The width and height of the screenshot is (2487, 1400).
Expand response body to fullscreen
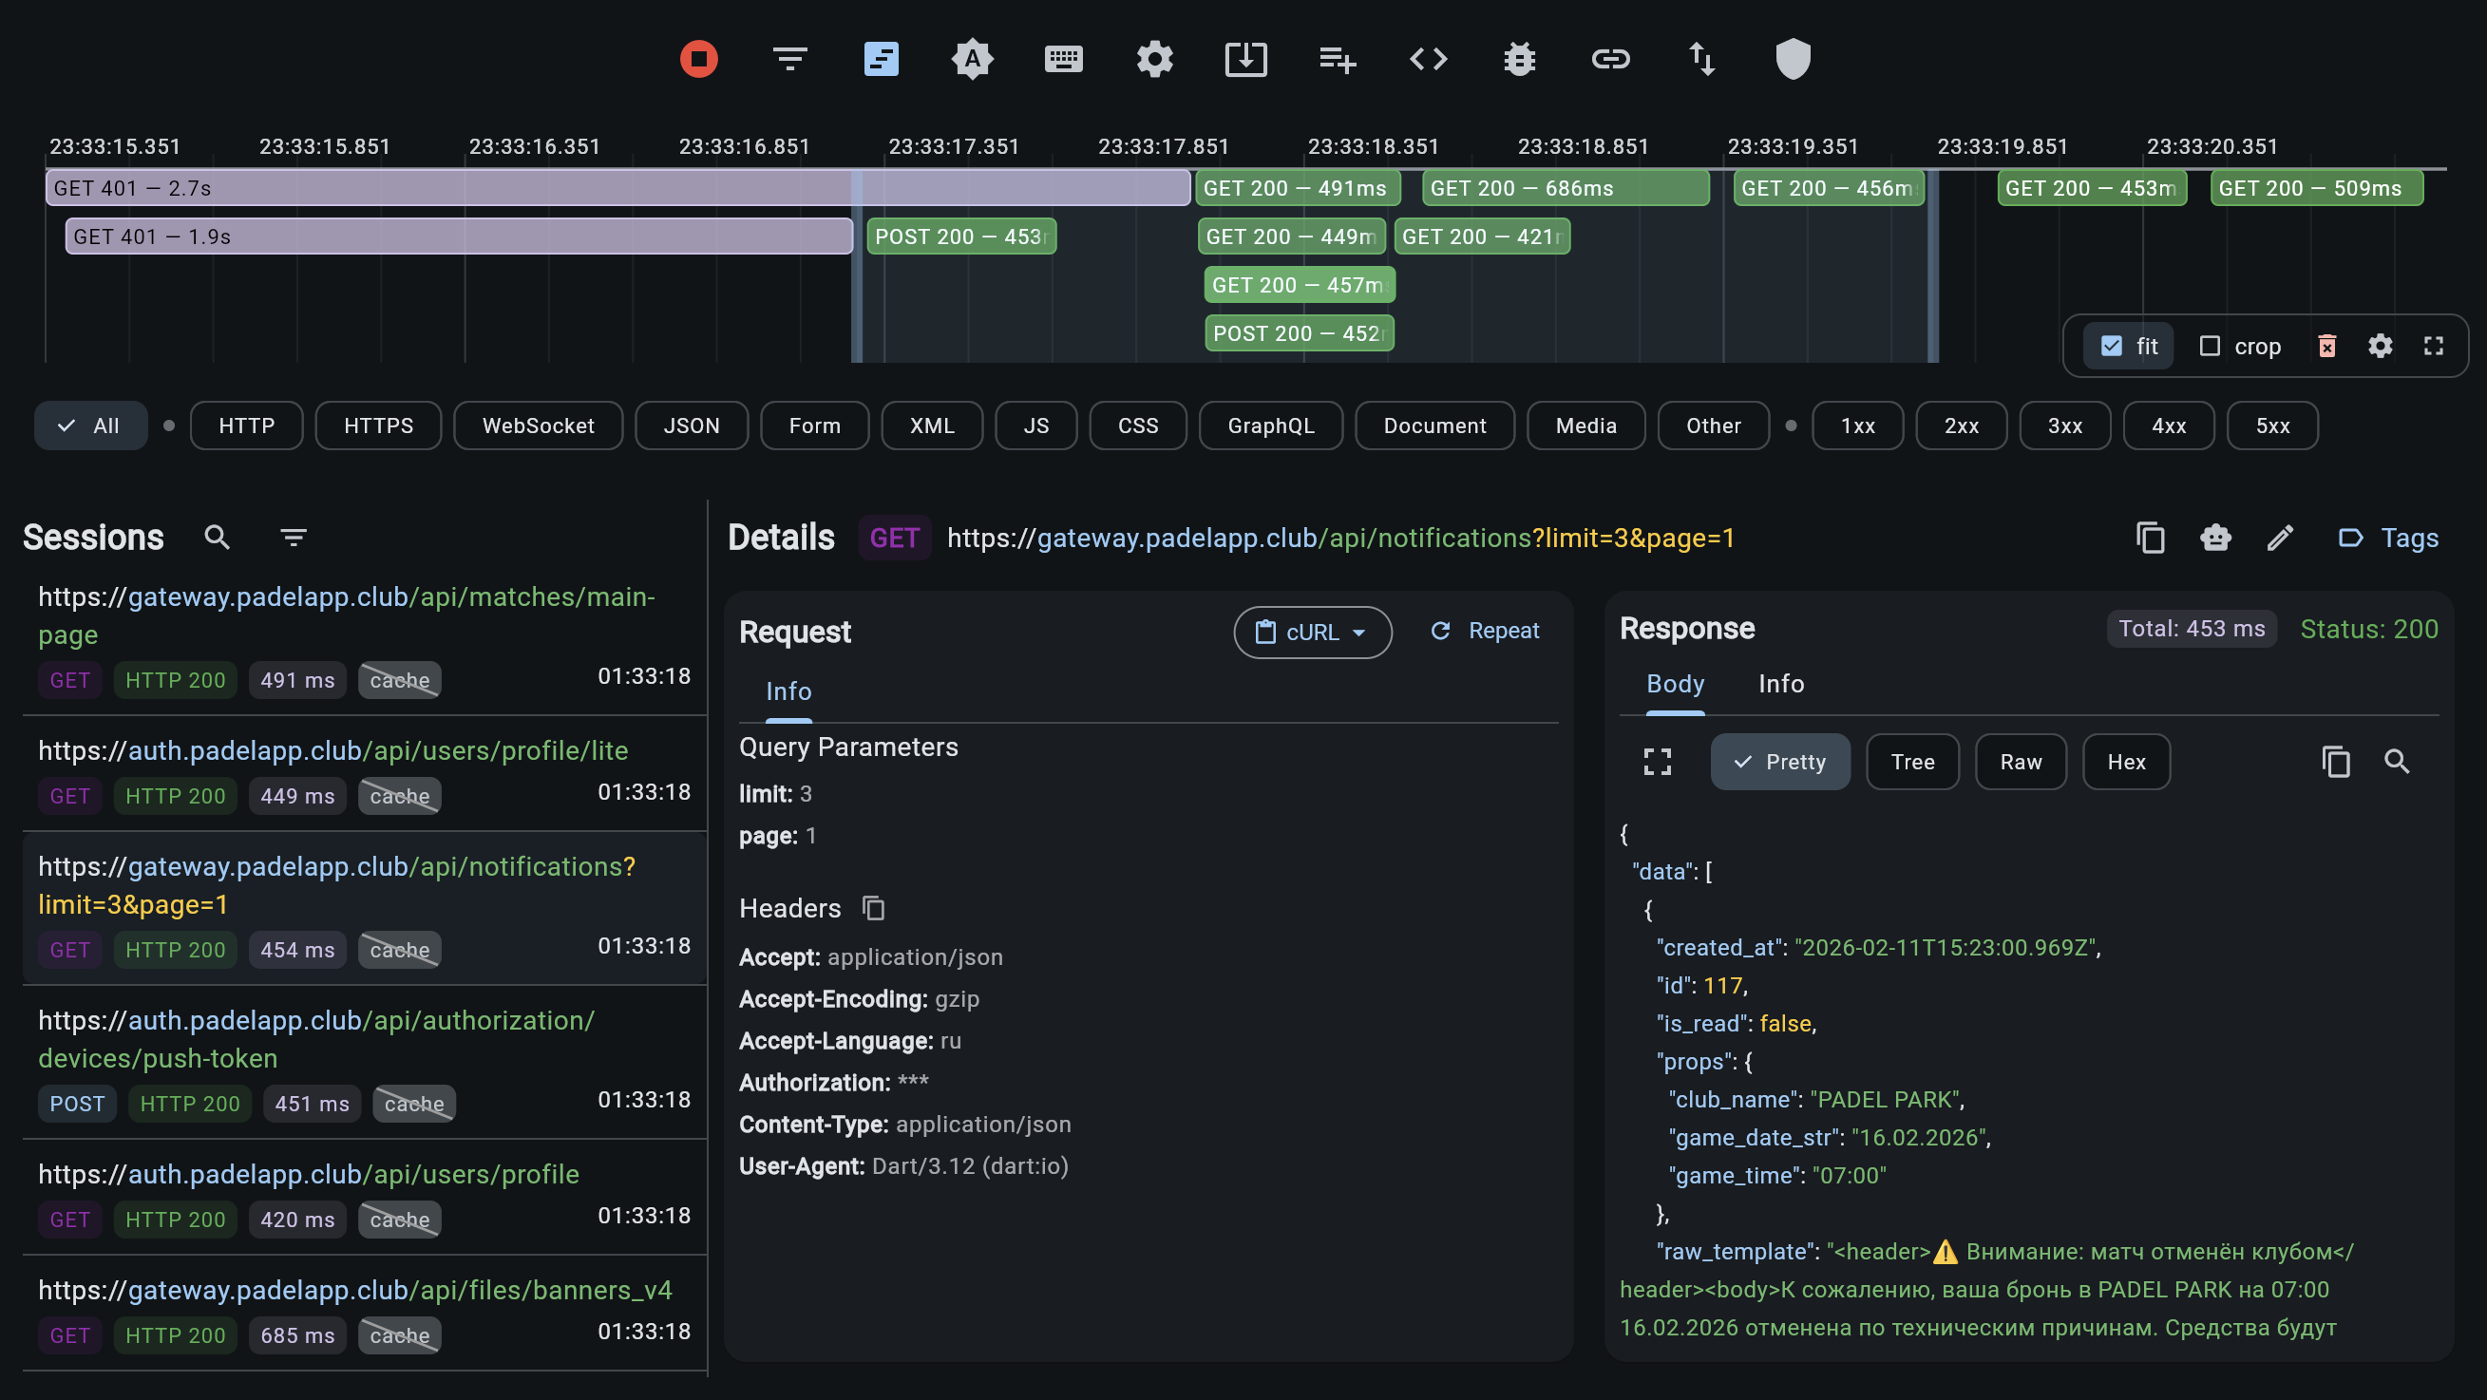1657,762
